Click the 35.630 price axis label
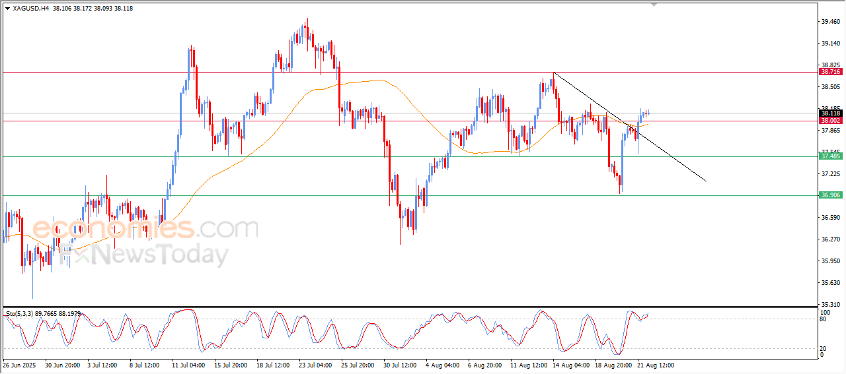The height and width of the screenshot is (374, 846). pos(830,283)
